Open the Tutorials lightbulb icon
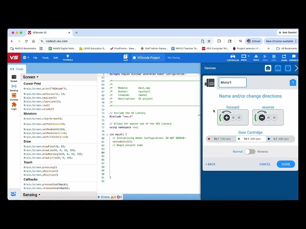Screen dimensions: 306x229 point(68,57)
